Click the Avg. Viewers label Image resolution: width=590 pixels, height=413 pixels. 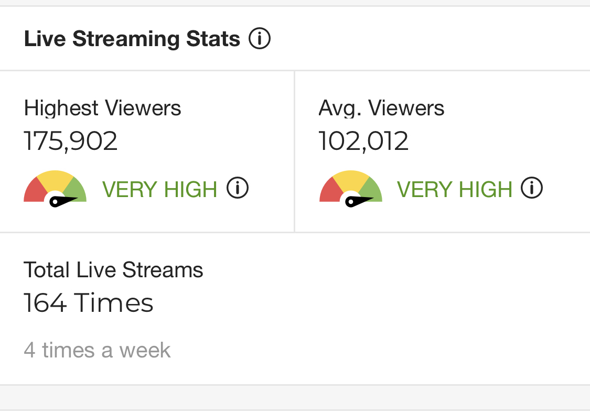click(381, 108)
